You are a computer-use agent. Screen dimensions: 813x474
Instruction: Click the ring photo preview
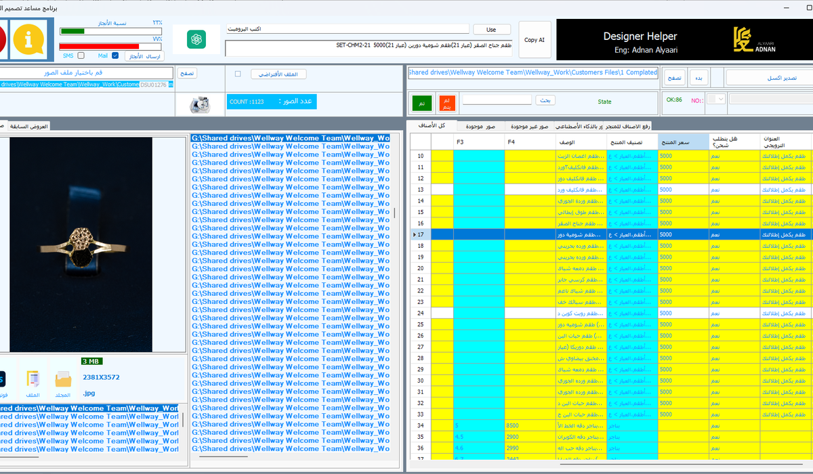[x=81, y=244]
